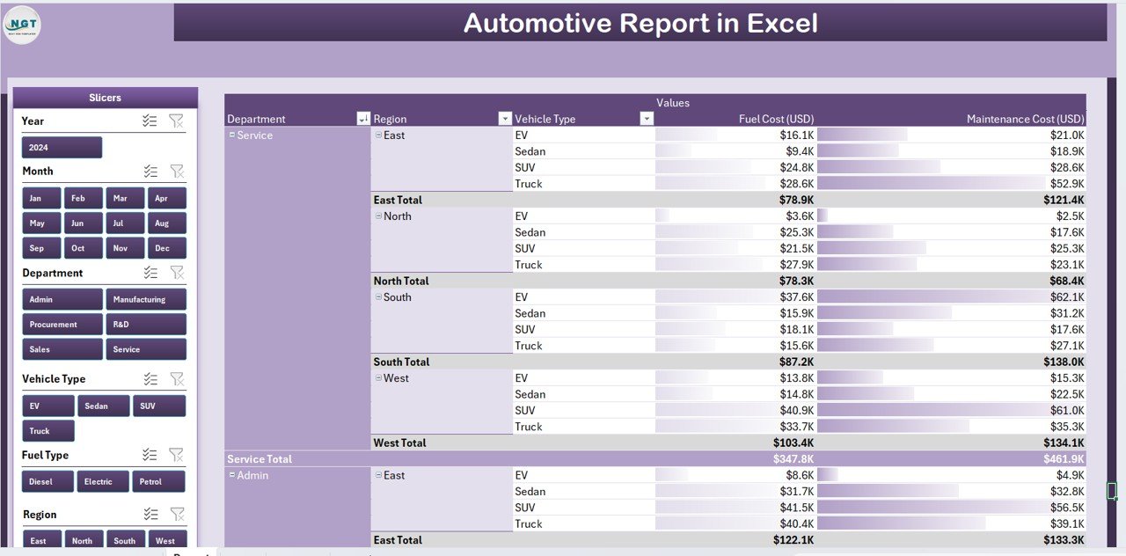Image resolution: width=1126 pixels, height=556 pixels.
Task: Clear the Month slicer filter
Action: pyautogui.click(x=177, y=172)
